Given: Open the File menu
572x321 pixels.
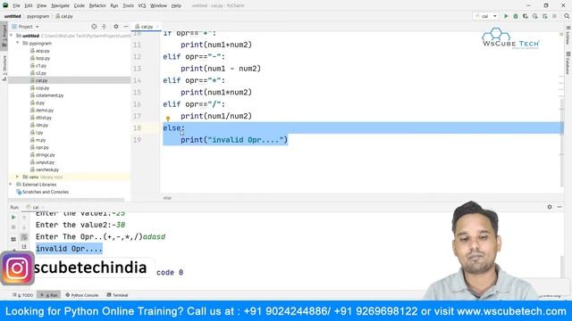Looking at the screenshot, I should [16, 5].
